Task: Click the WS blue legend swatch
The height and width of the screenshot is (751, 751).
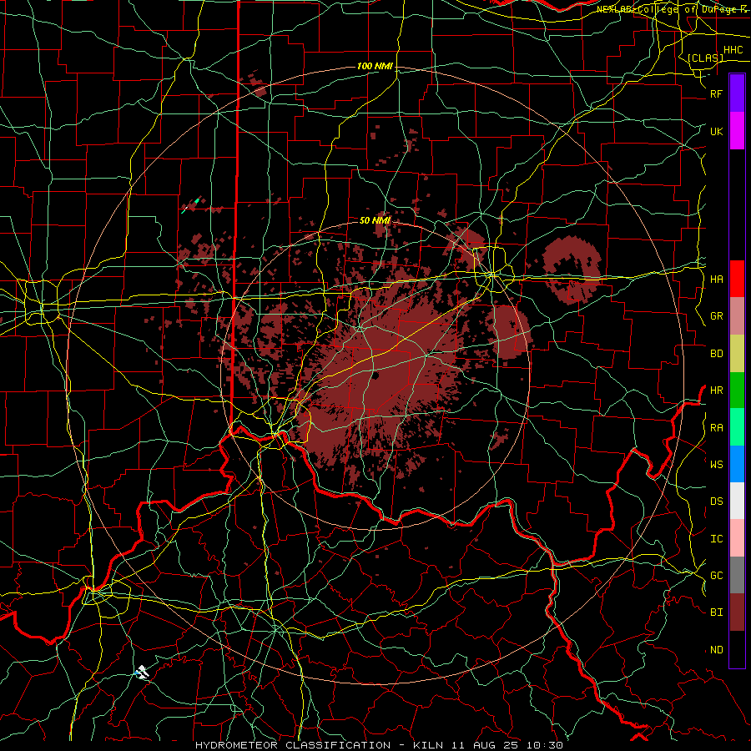Action: [737, 464]
